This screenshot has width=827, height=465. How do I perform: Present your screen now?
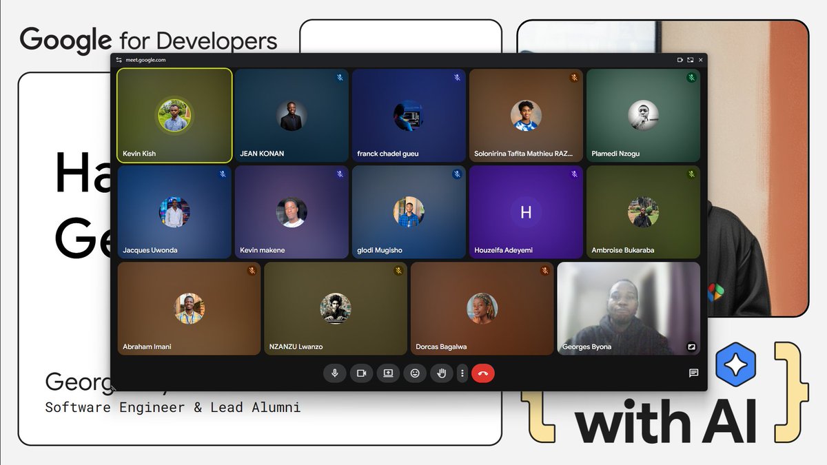point(388,373)
